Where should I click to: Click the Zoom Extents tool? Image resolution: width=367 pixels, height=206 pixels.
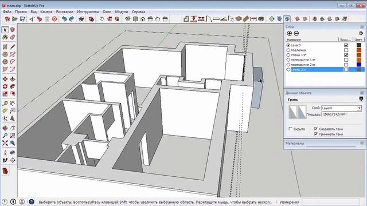point(5,143)
